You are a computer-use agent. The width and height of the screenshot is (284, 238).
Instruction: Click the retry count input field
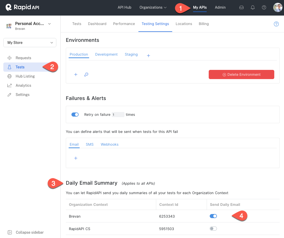pyautogui.click(x=118, y=115)
